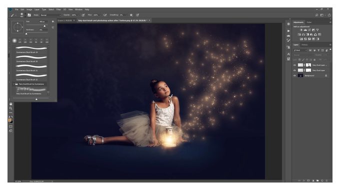Click the brush Size input field

pyautogui.click(x=43, y=21)
